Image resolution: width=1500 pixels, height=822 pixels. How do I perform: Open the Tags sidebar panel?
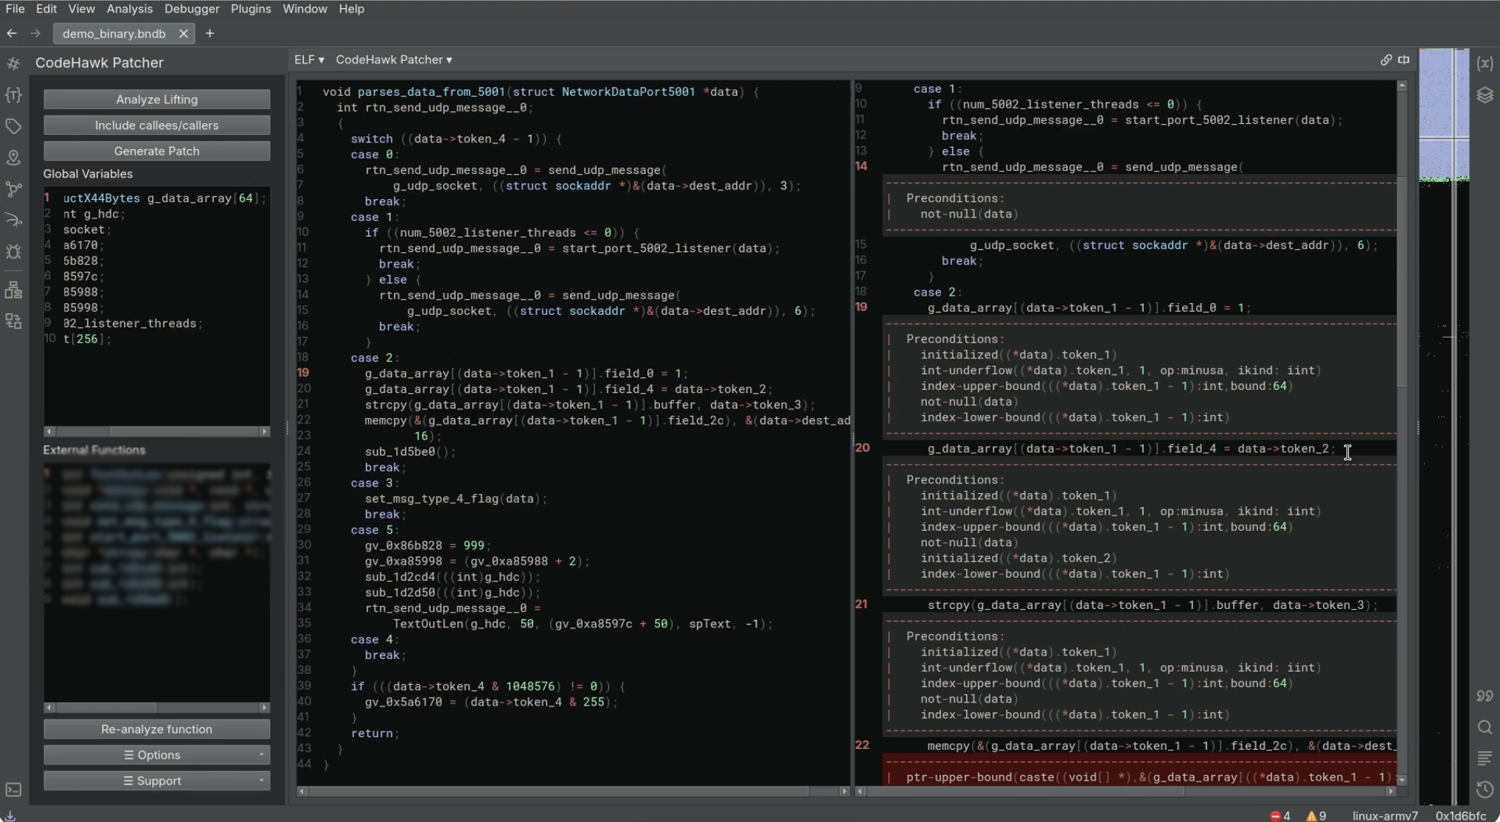pos(13,127)
